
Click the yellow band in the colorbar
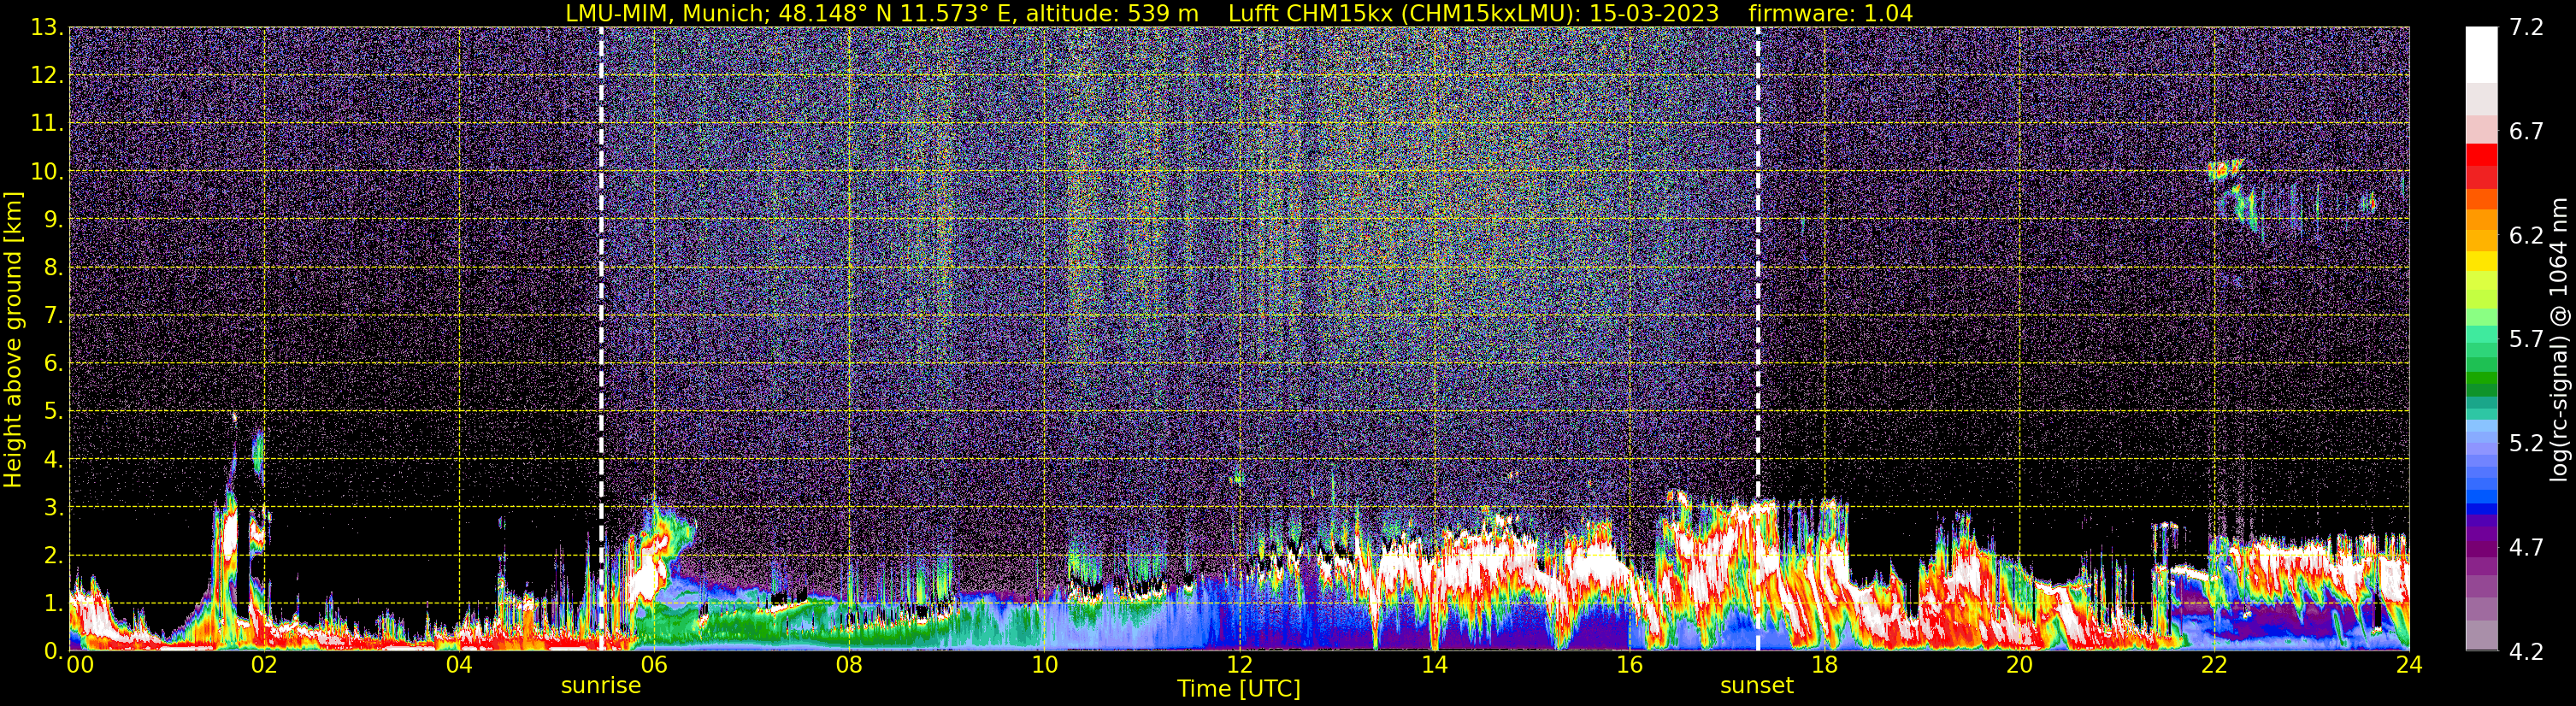(2481, 262)
